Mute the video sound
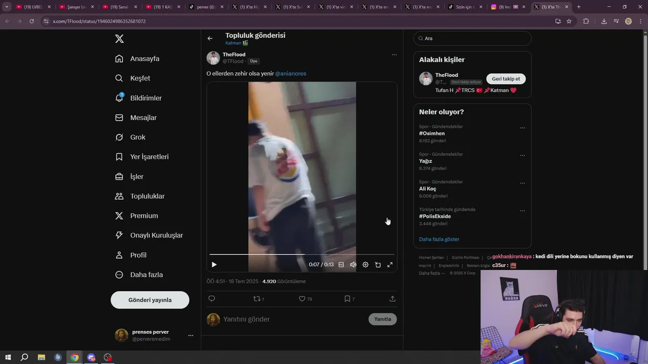The width and height of the screenshot is (648, 364). (x=353, y=265)
